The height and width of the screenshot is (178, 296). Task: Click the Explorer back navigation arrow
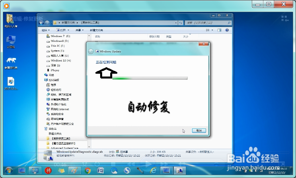pos(41,23)
